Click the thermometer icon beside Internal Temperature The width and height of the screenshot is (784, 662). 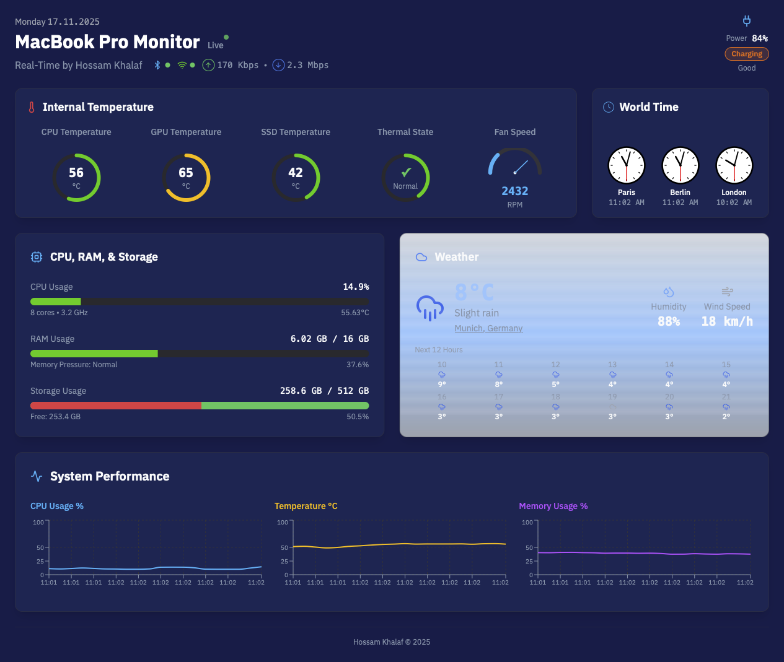31,107
